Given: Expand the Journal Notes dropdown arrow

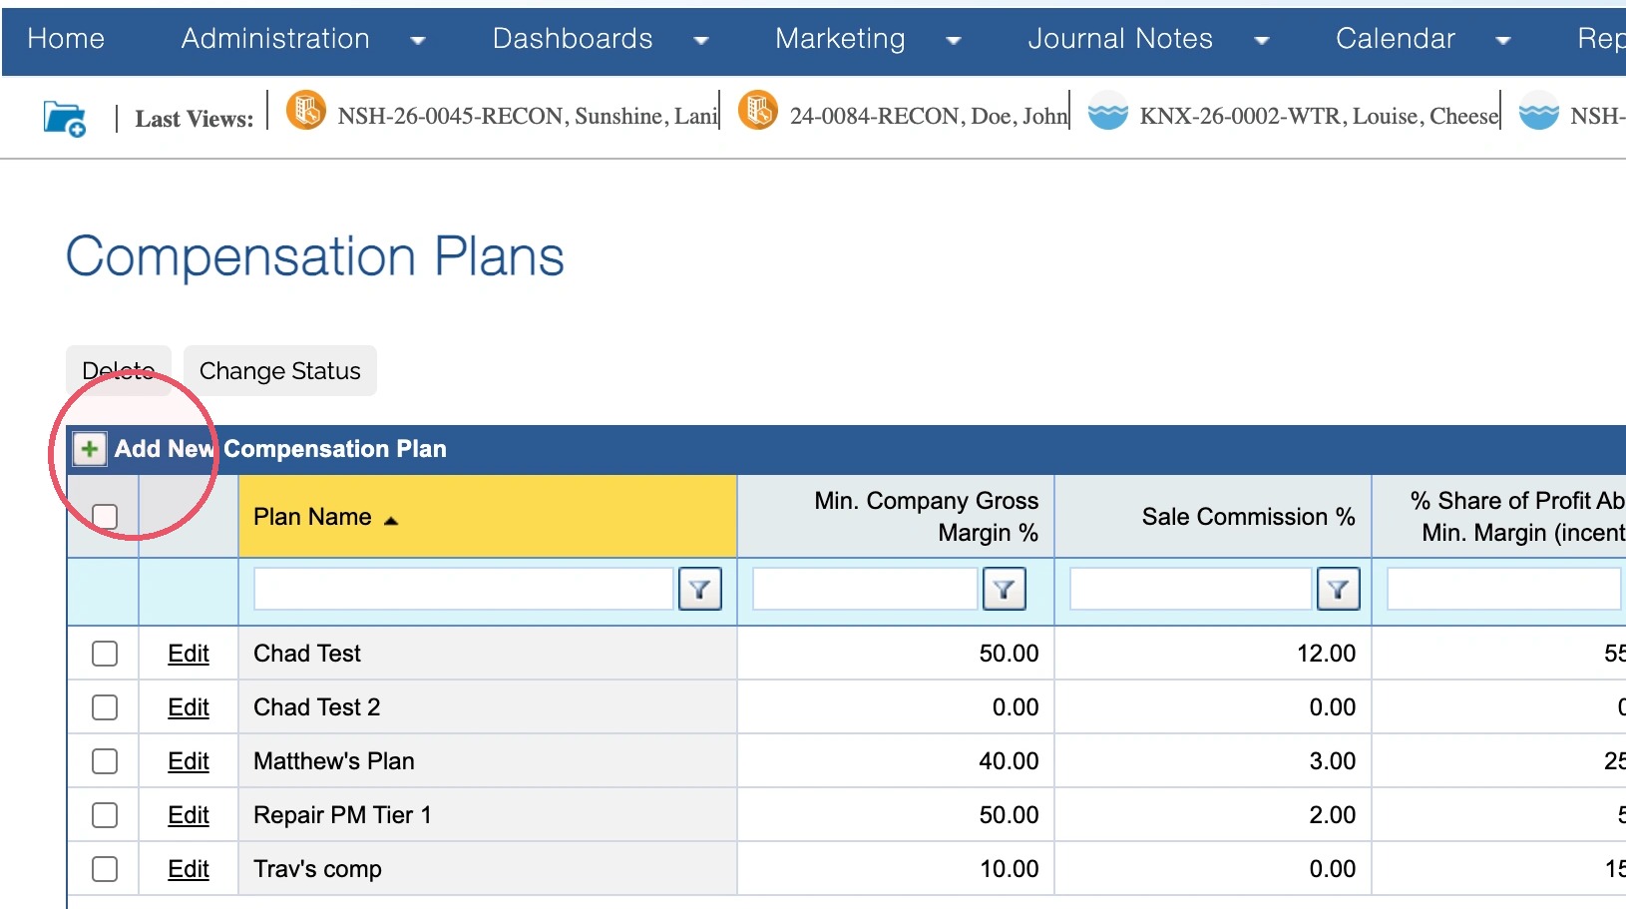Looking at the screenshot, I should click(1262, 41).
